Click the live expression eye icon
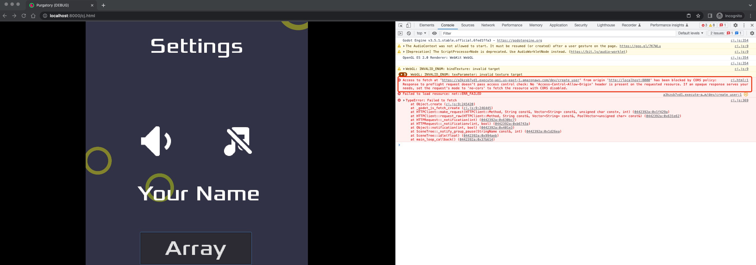Viewport: 756px width, 265px height. (x=434, y=33)
